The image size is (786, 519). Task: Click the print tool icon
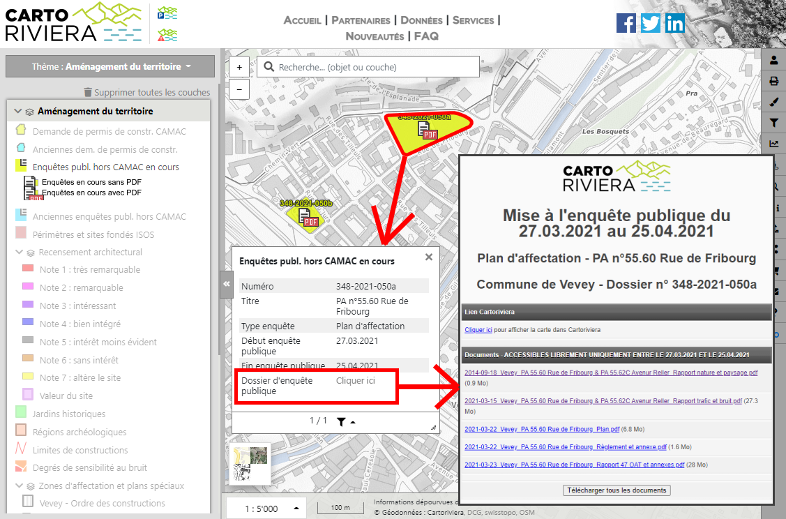tap(773, 82)
